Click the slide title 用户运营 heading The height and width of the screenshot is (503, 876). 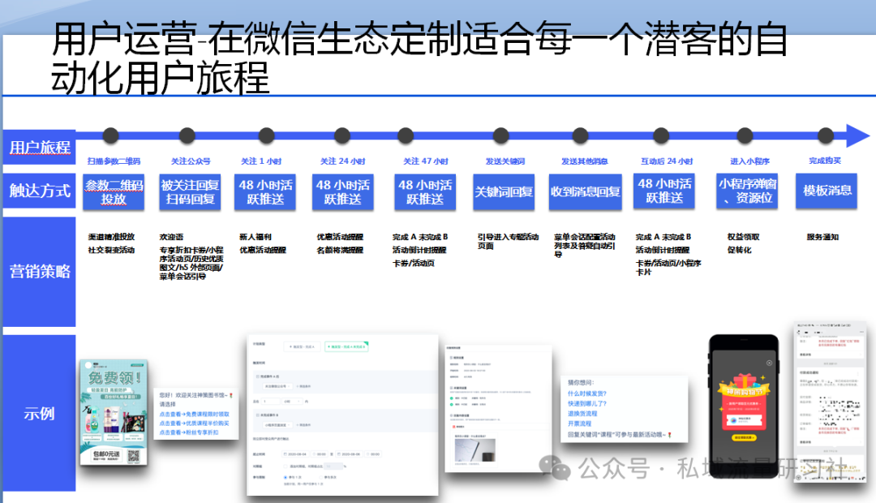pos(419,58)
